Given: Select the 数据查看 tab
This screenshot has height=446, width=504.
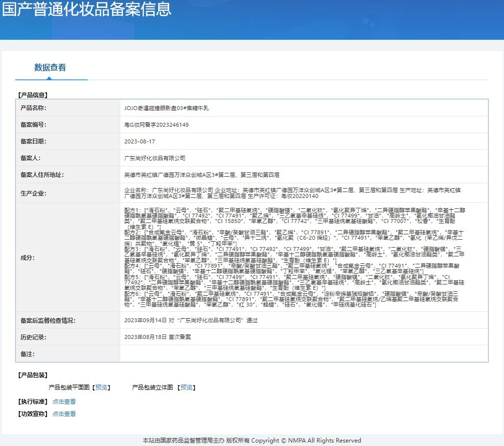Looking at the screenshot, I should pyautogui.click(x=50, y=68).
